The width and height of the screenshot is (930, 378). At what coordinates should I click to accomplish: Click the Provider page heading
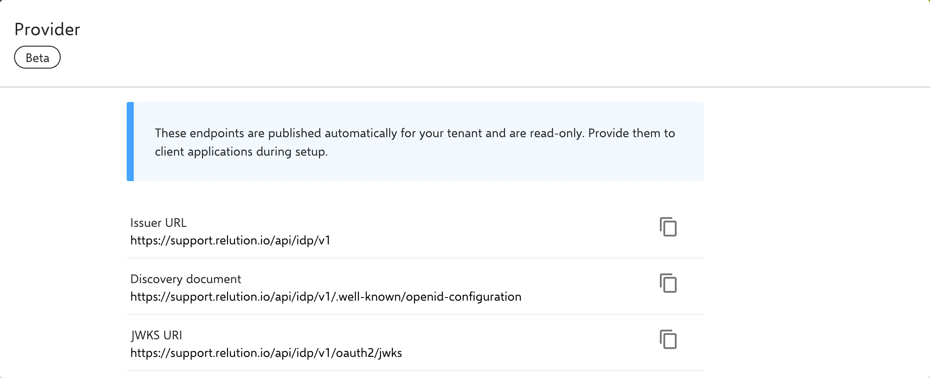click(47, 29)
